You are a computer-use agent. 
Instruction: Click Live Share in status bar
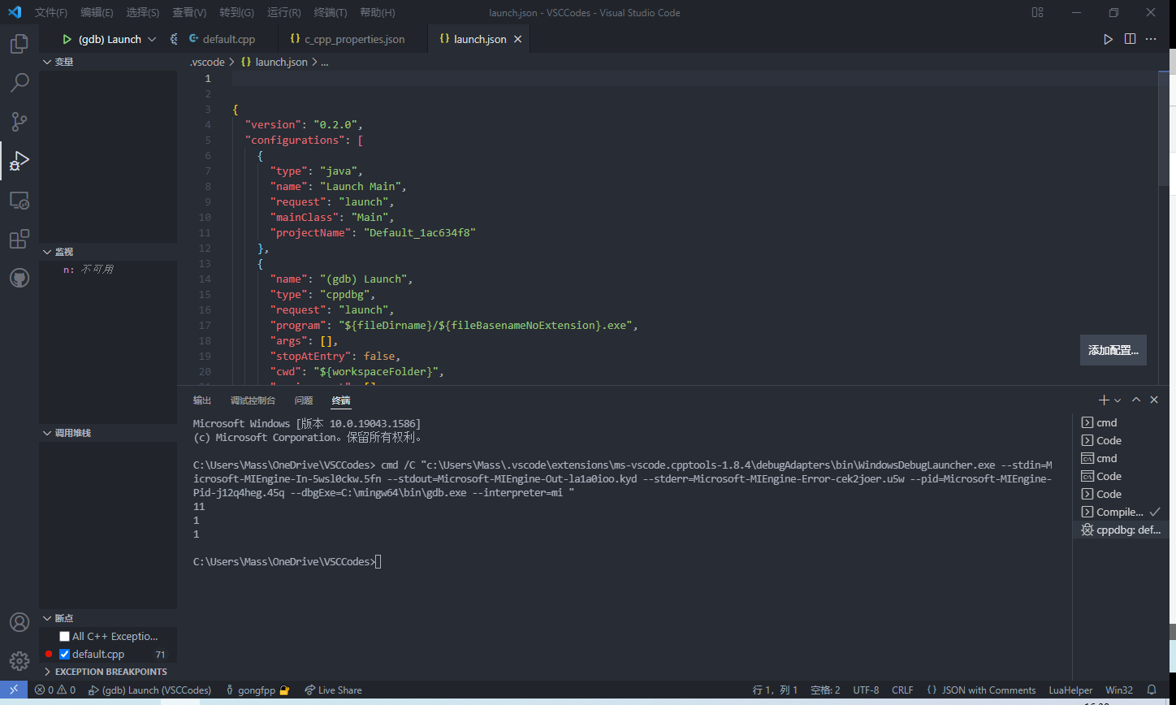click(333, 690)
